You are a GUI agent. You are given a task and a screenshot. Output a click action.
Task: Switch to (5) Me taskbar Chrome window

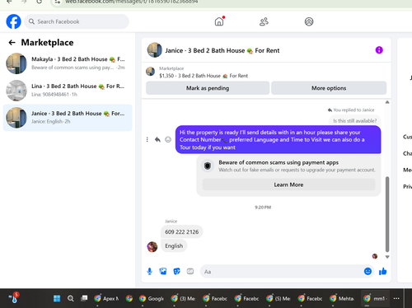click(279, 298)
